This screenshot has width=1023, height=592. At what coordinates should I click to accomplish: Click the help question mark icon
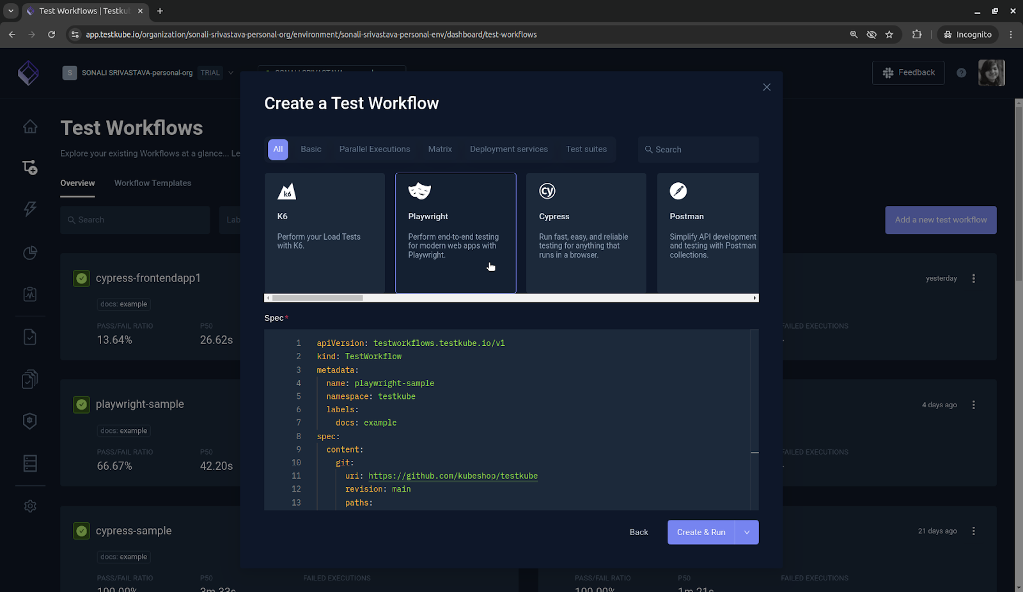point(961,73)
